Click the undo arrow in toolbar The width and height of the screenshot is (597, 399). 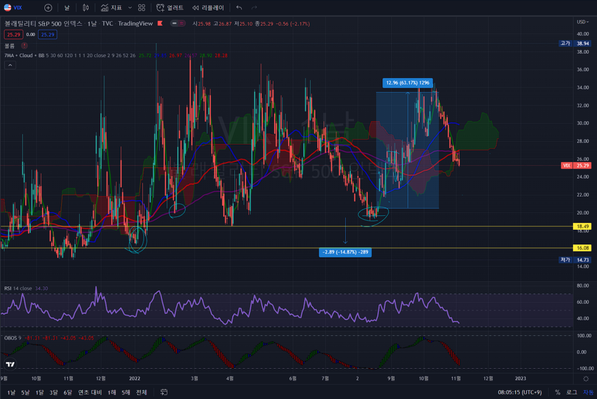click(x=239, y=8)
